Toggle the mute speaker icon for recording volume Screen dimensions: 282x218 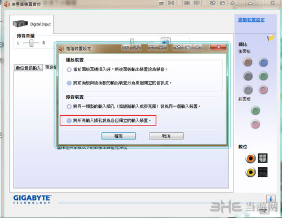tap(166, 41)
